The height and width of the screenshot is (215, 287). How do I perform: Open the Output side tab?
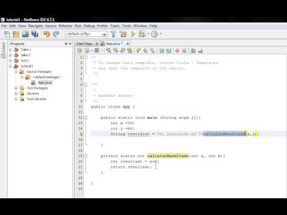pos(3,50)
